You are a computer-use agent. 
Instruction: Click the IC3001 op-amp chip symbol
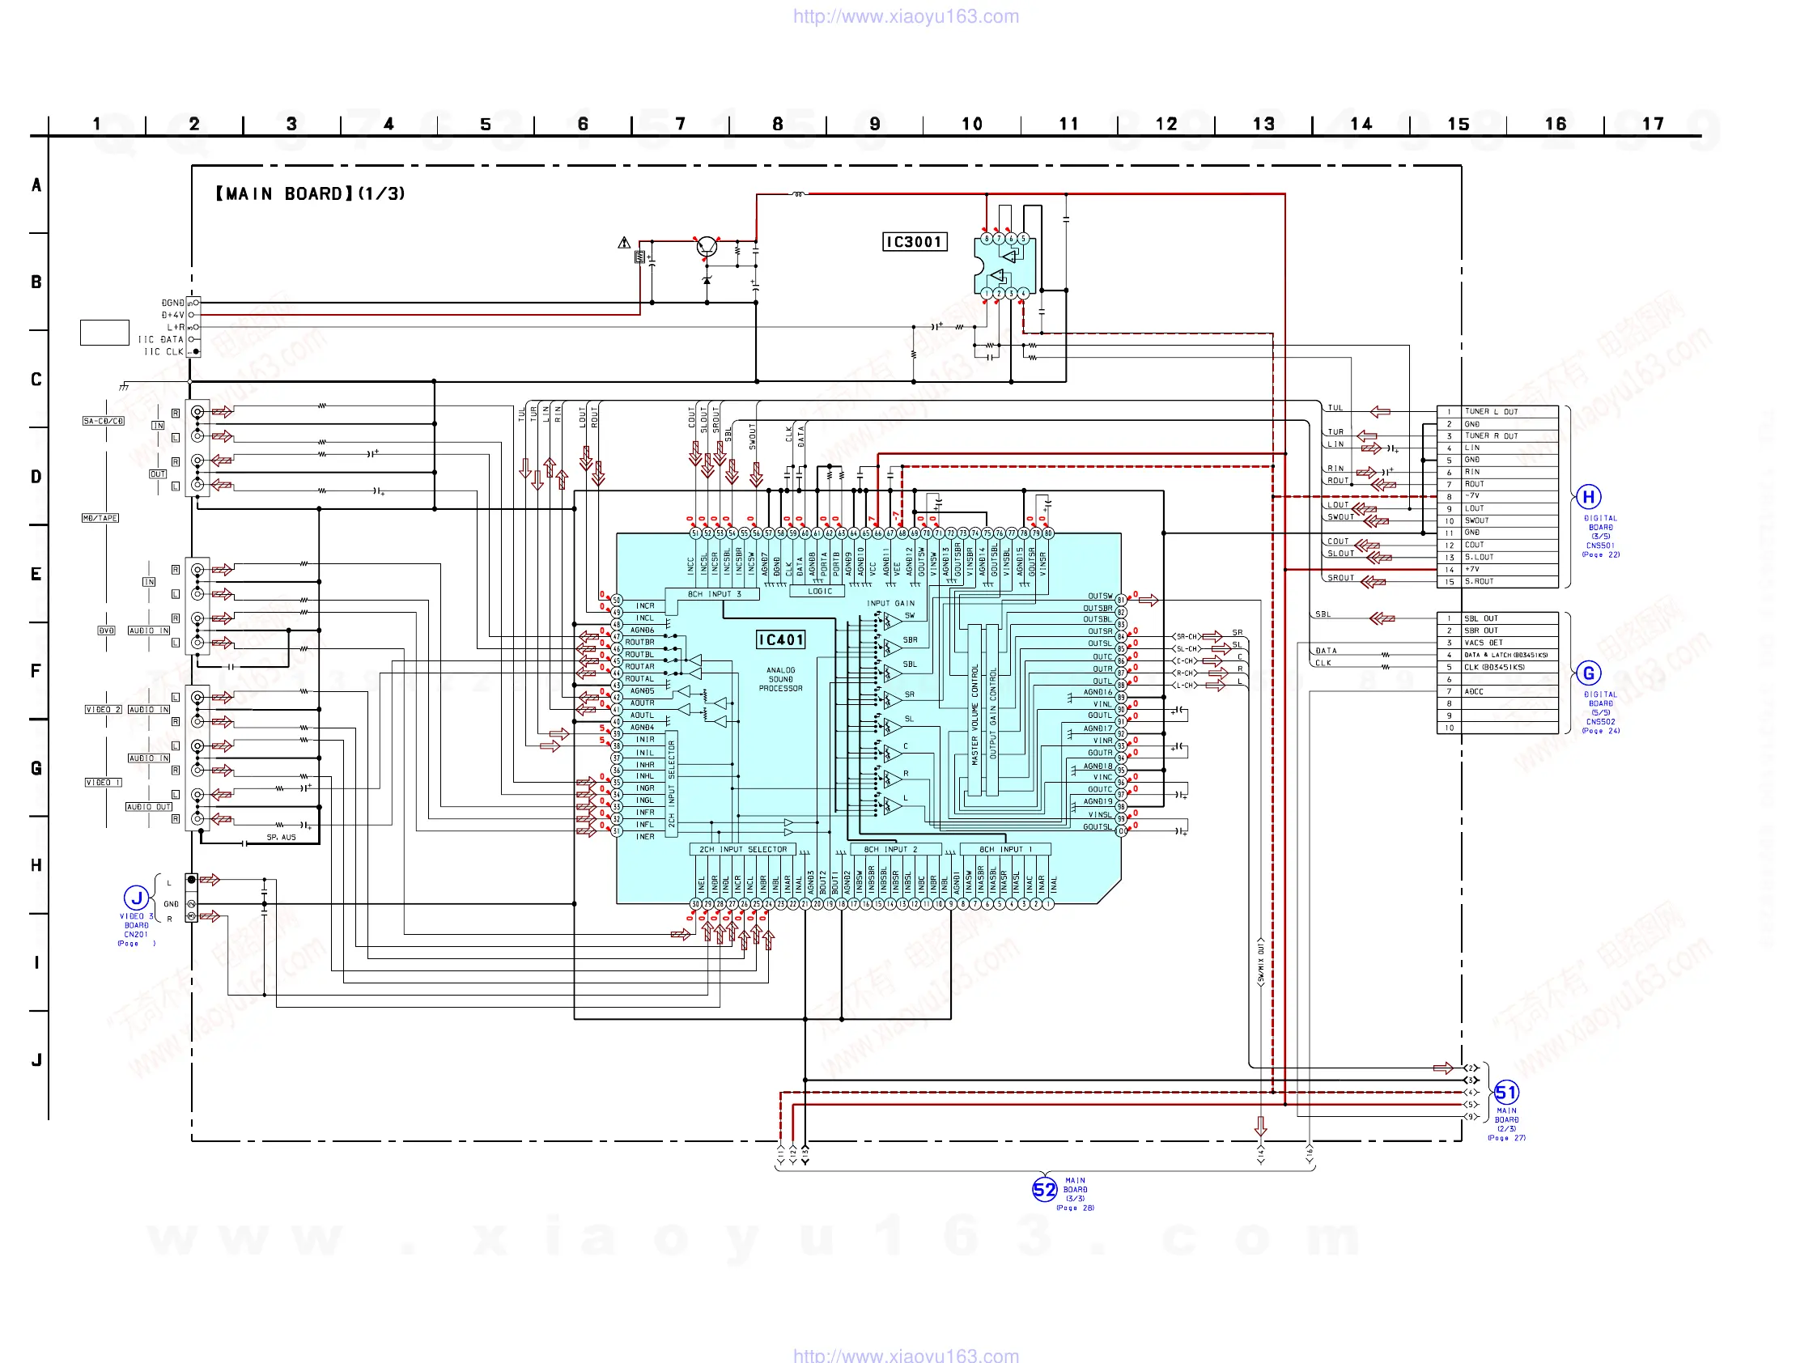1004,266
